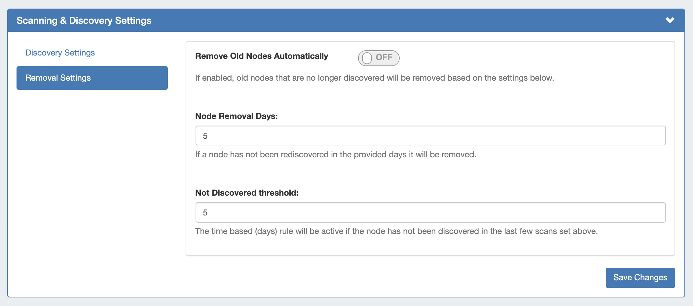Collapse the Scanning & Discovery Settings panel chevron
Image resolution: width=693 pixels, height=306 pixels.
(670, 20)
